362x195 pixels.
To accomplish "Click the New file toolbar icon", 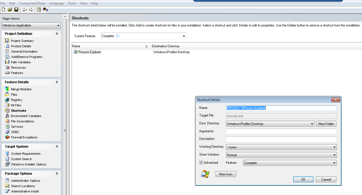I will pyautogui.click(x=3, y=10).
